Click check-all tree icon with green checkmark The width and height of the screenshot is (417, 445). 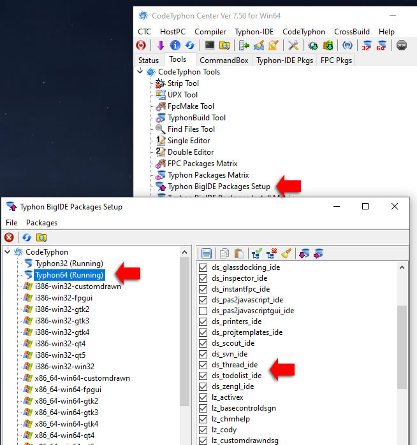click(257, 253)
